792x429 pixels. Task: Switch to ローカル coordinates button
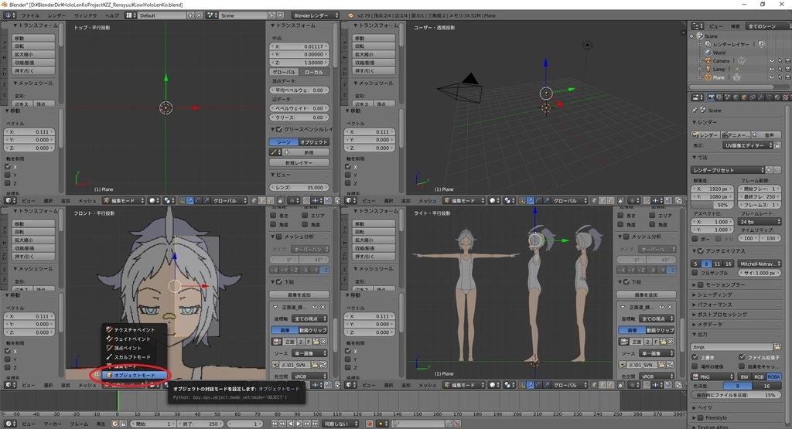tap(314, 72)
